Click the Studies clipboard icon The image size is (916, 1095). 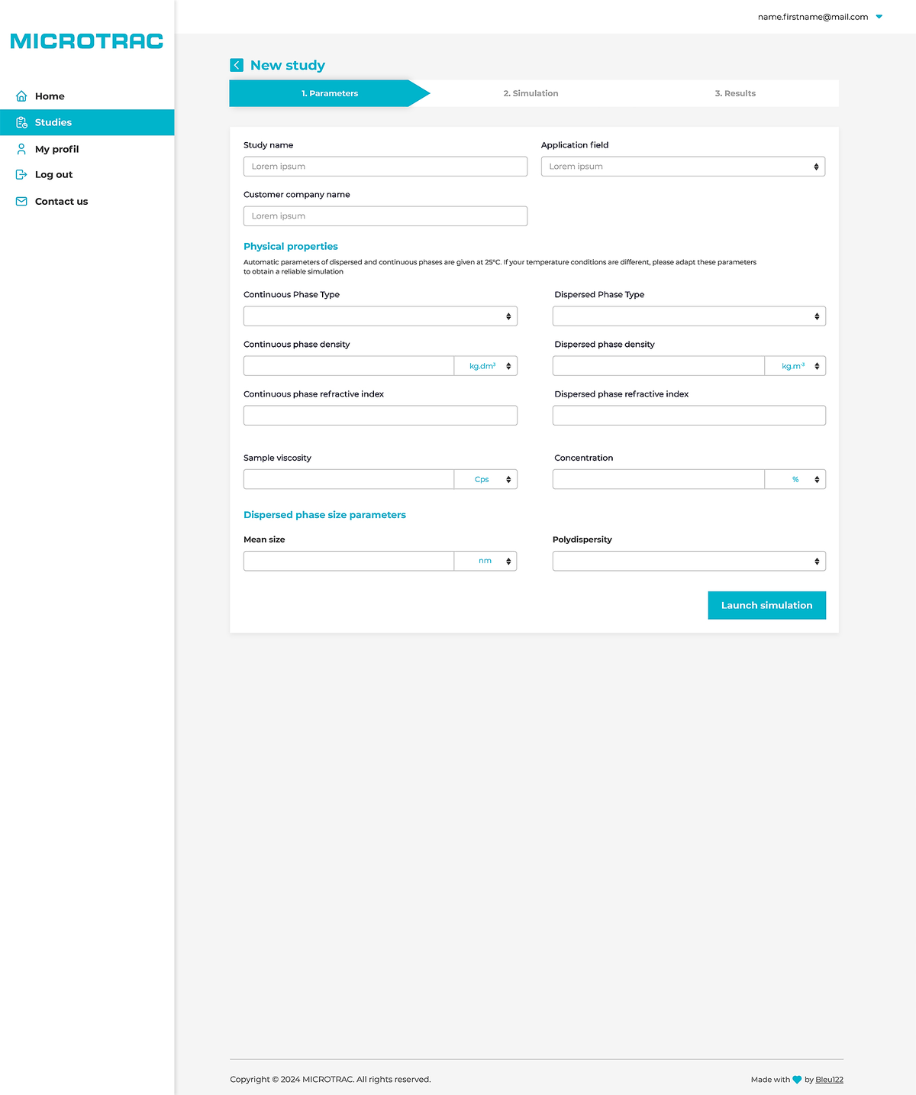pyautogui.click(x=21, y=122)
